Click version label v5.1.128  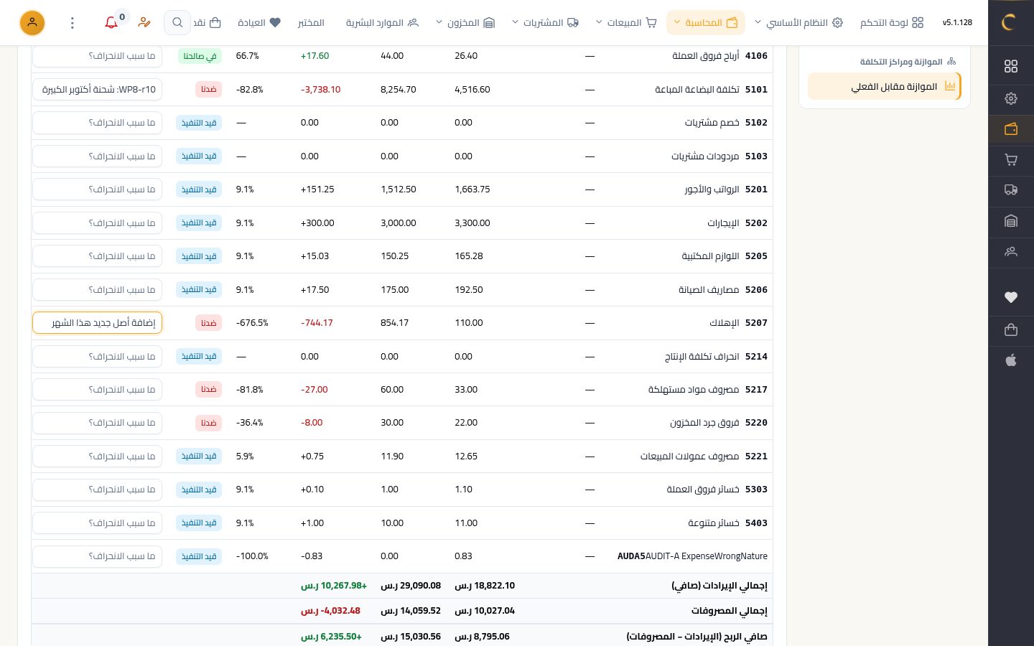click(957, 23)
